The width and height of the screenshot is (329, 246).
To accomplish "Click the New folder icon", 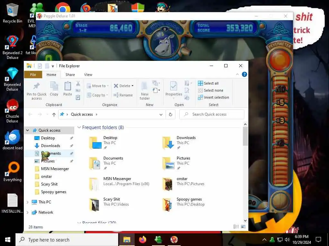I will (x=145, y=91).
